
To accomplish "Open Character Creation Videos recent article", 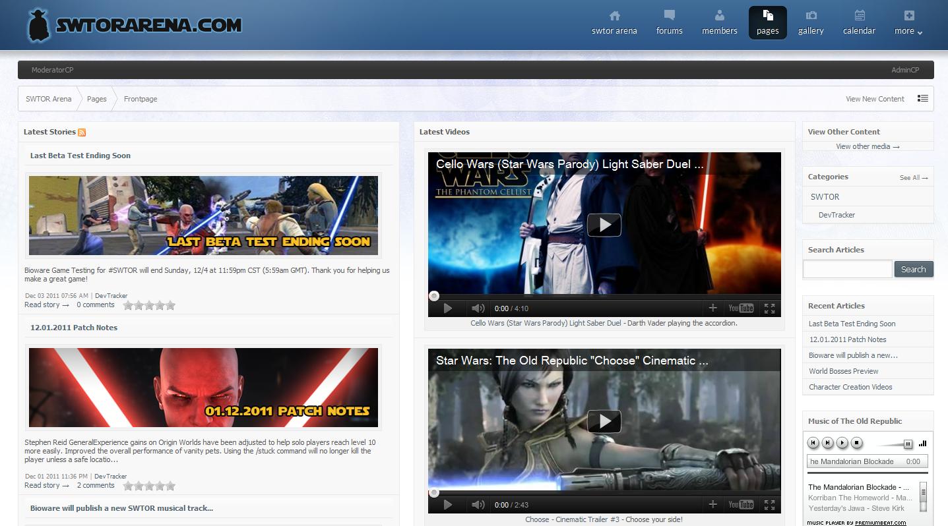I will pyautogui.click(x=850, y=387).
